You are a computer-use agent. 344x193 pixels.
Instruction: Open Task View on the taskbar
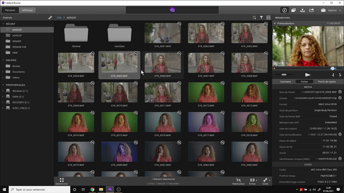pyautogui.click(x=83, y=190)
